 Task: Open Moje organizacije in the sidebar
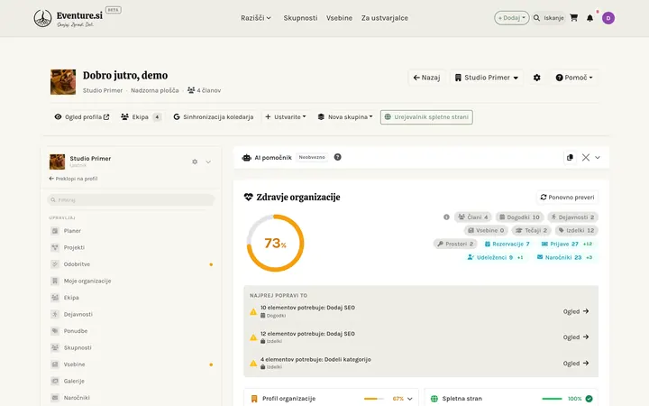coord(131,281)
